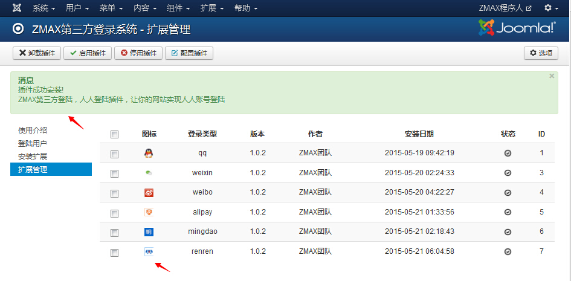Check the weibo row checkbox
The height and width of the screenshot is (281, 571).
tap(114, 193)
